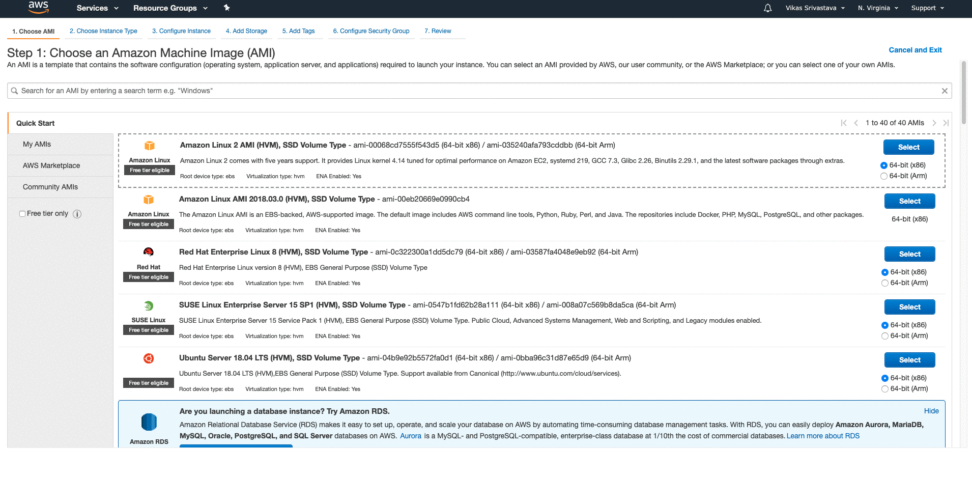The image size is (972, 477).
Task: Open Learn more about RDS link
Action: (823, 436)
